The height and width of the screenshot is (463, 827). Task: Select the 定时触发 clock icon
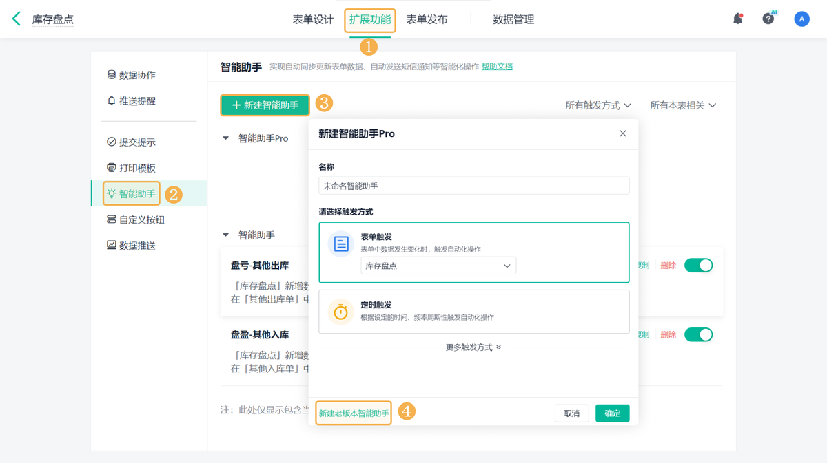coord(340,312)
